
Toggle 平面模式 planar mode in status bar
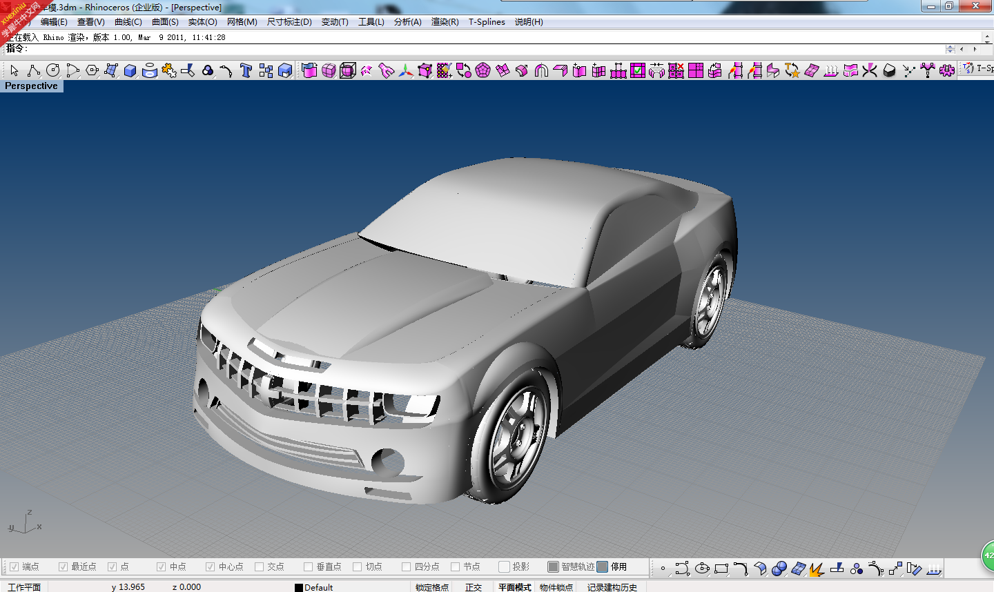tap(515, 587)
